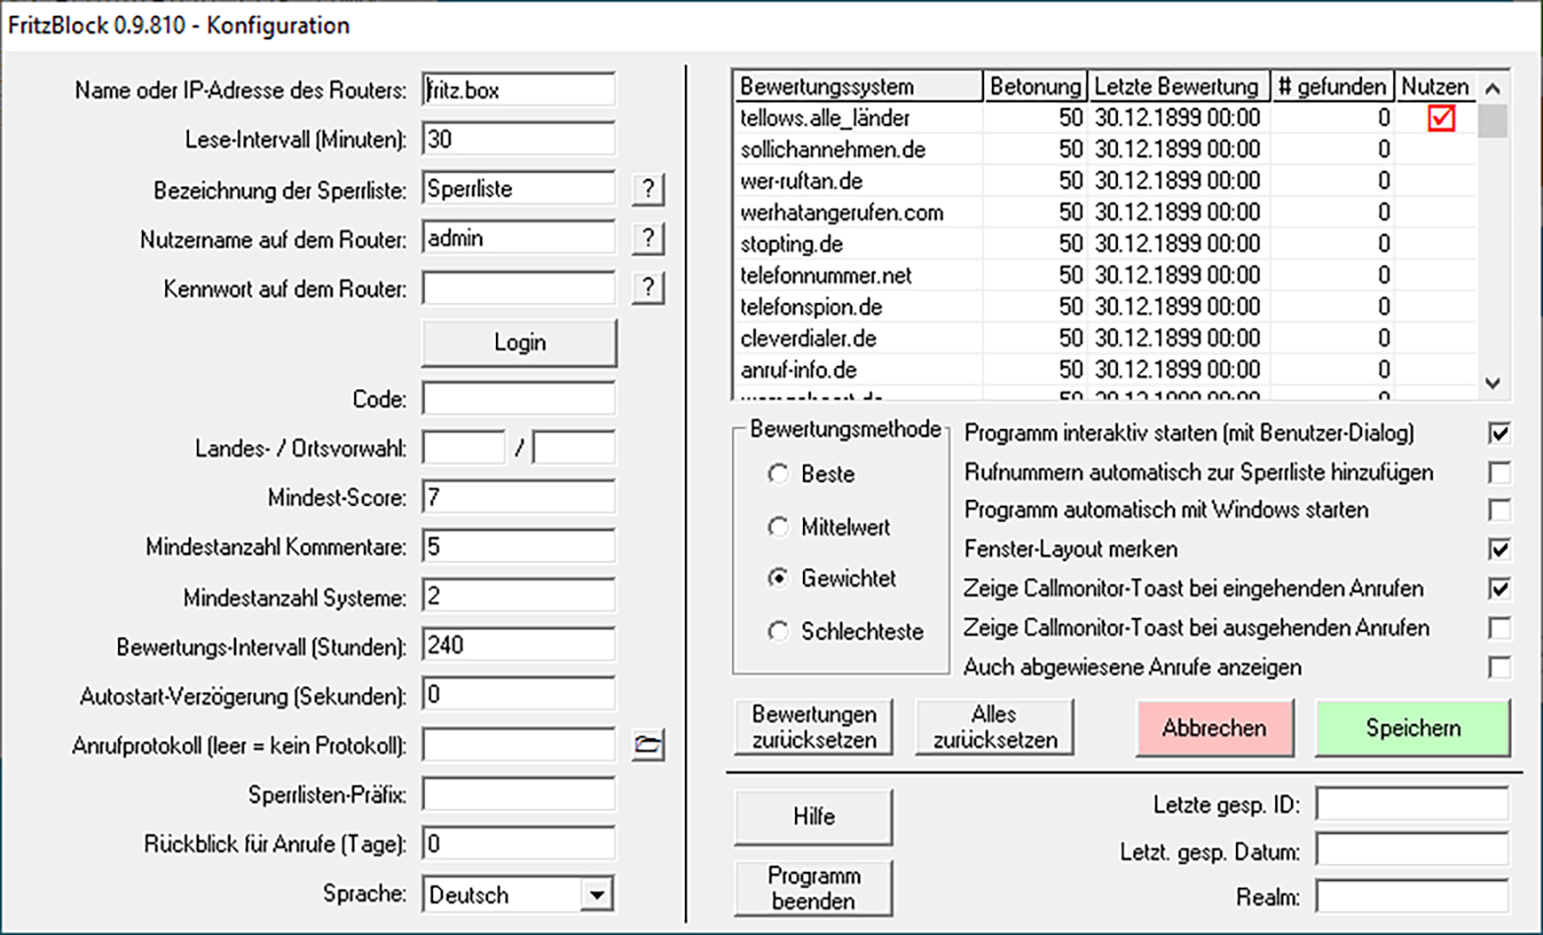Click the red Abbrechen button
The image size is (1543, 935).
[1214, 728]
